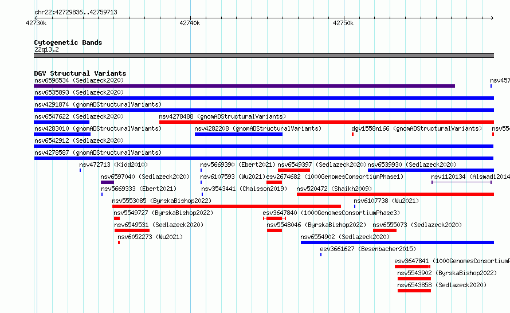Viewport: 510px width, 313px height.
Task: Click the nsv5549727 (ByrskaBishop2022) label
Action: pos(163,213)
